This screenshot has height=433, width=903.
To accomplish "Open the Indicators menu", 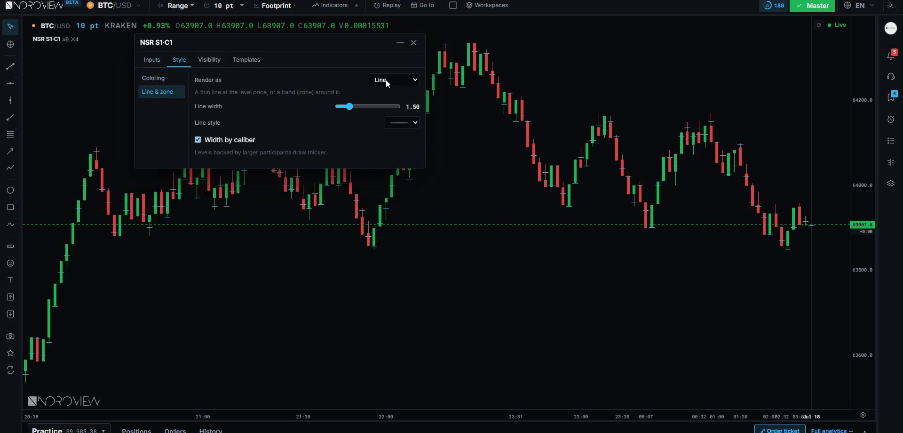I will coord(330,6).
